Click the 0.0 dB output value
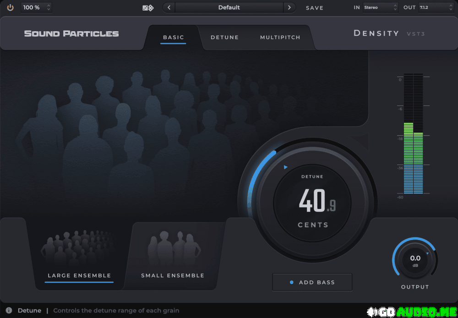458x318 pixels. [415, 258]
